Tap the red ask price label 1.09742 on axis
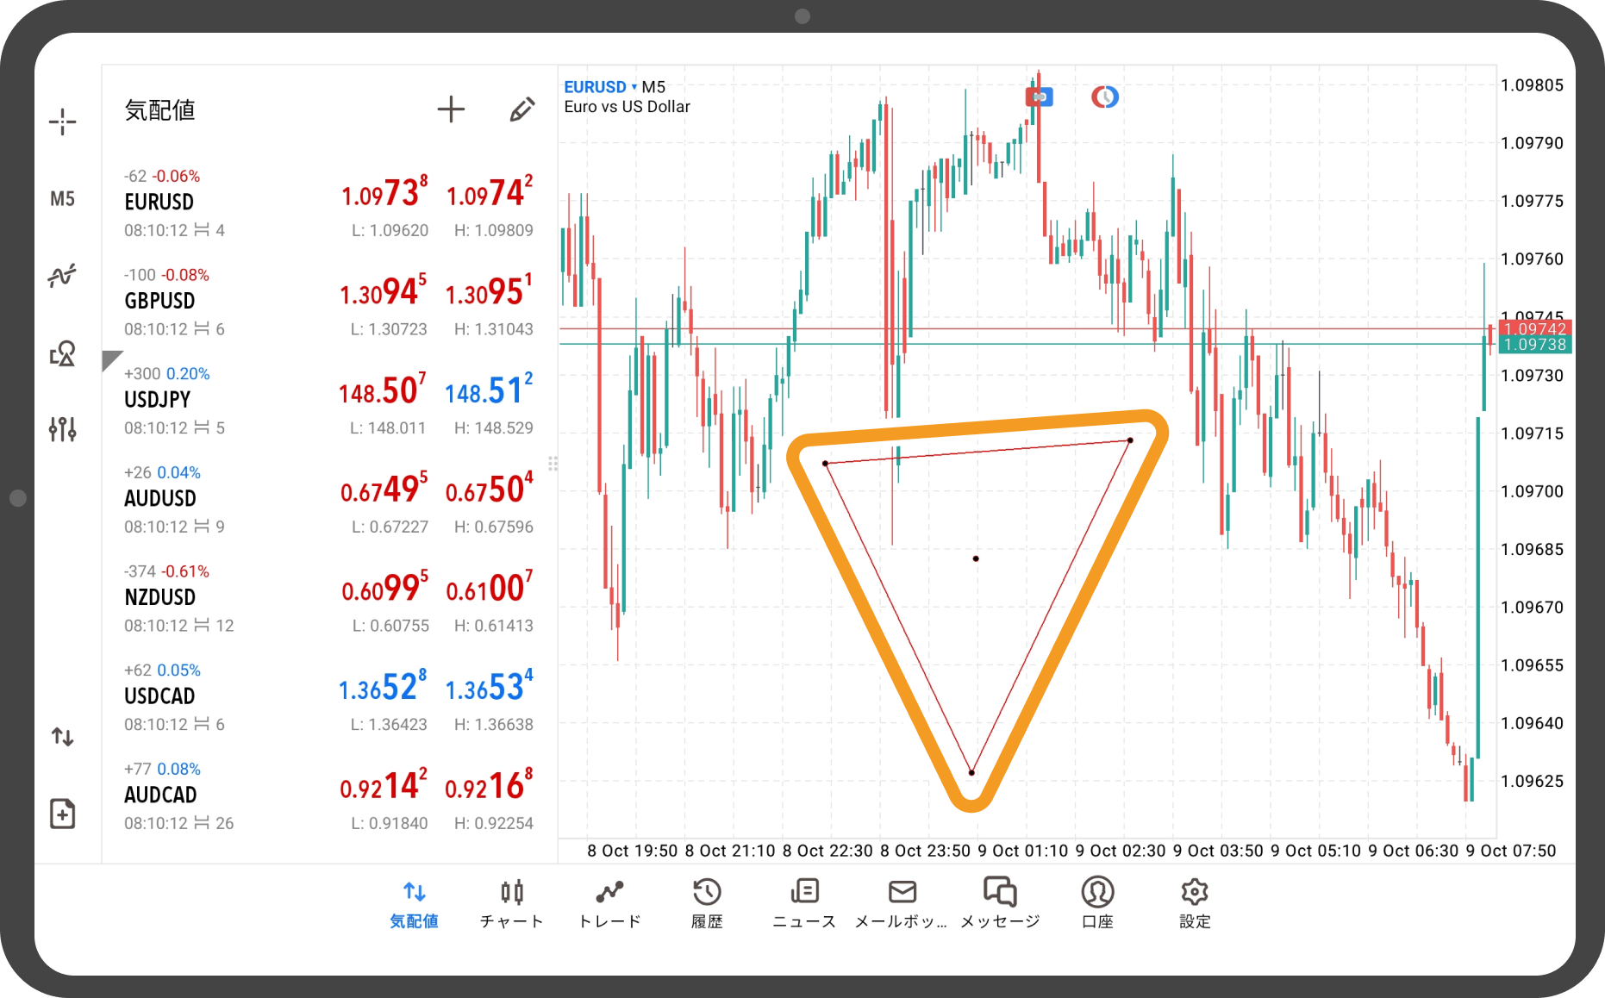 point(1535,328)
